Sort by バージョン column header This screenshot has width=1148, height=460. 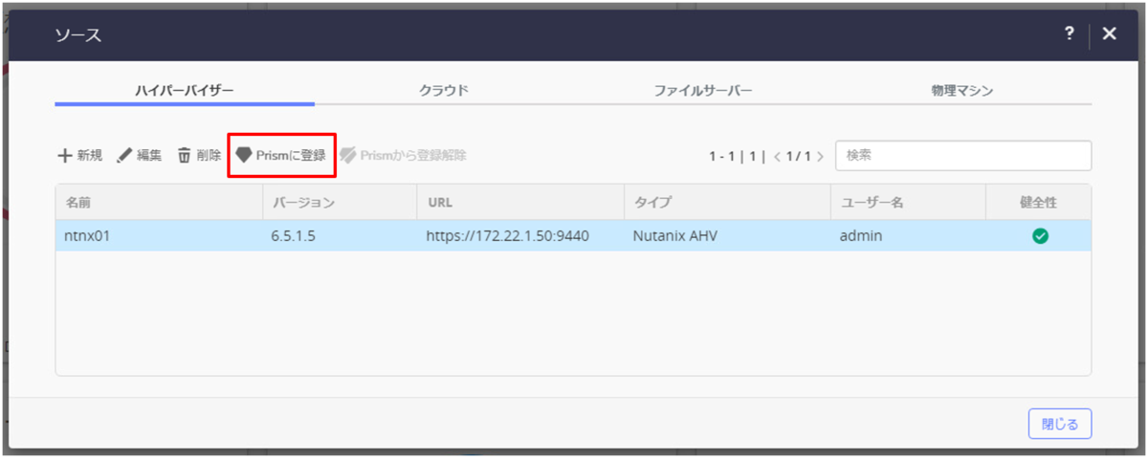pos(340,203)
